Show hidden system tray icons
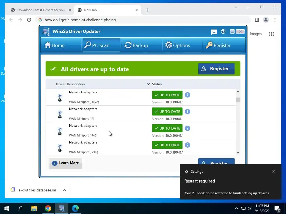Viewport: 286px width, 214px height. [x=236, y=208]
